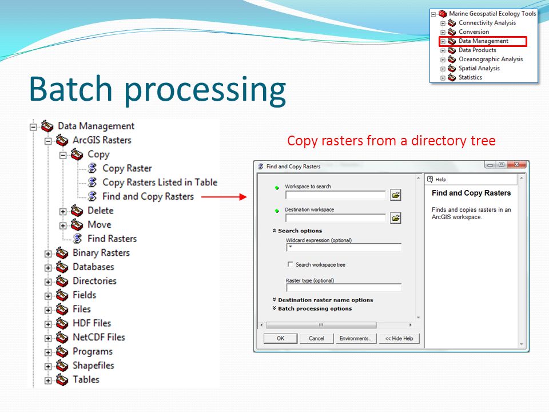Select Data Management in small toolbox tree
The width and height of the screenshot is (549, 412).
(483, 41)
